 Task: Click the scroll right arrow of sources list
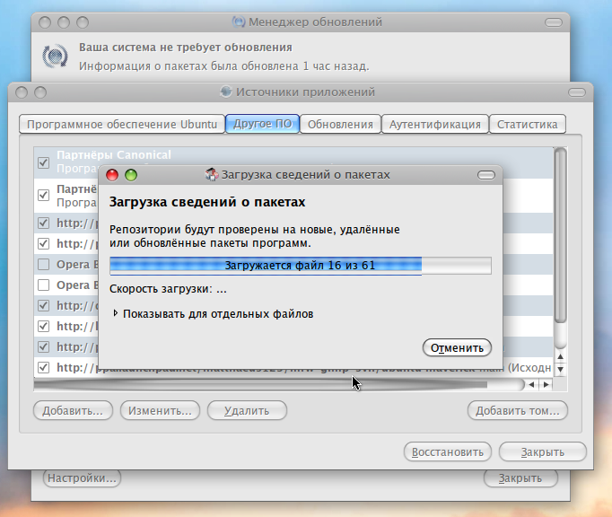tap(546, 385)
